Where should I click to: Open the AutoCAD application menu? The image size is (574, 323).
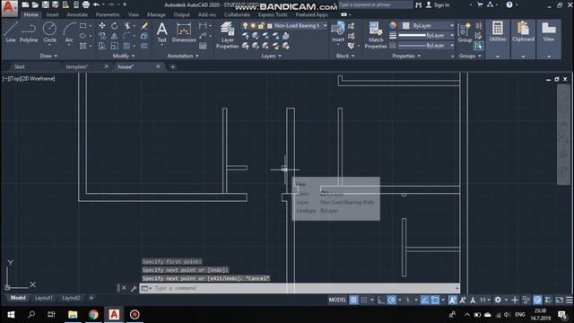click(9, 8)
